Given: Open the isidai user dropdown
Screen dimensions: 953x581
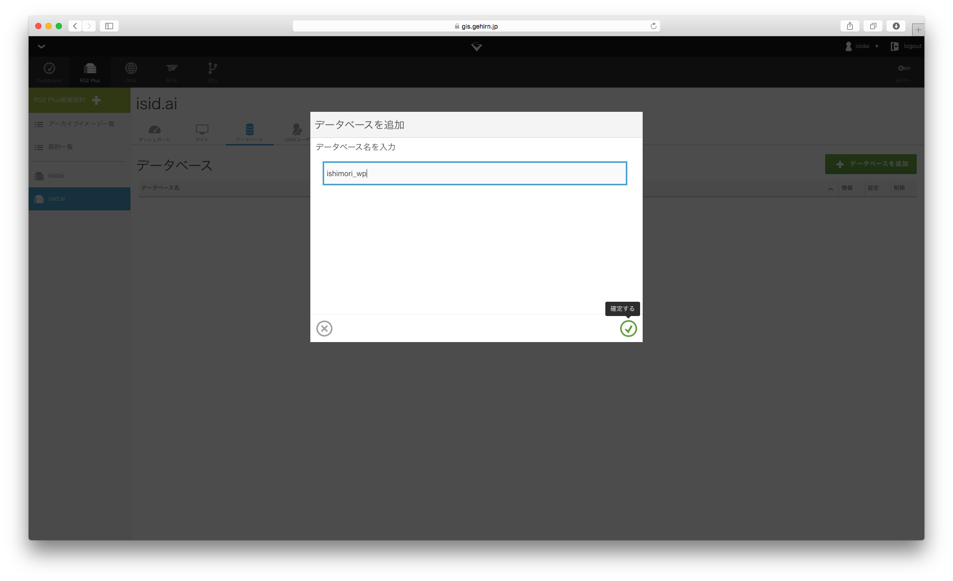Looking at the screenshot, I should tap(862, 46).
